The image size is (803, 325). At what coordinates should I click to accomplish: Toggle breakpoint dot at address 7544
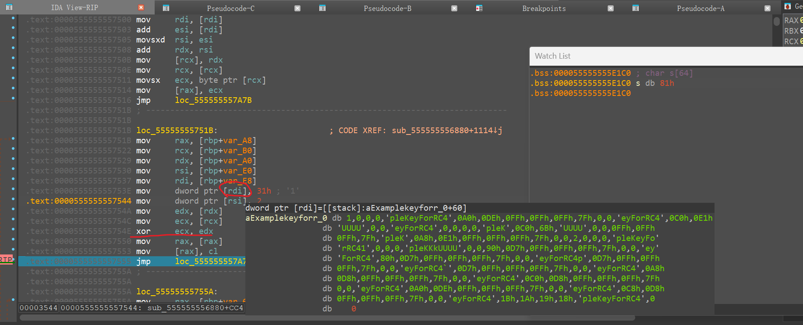(x=13, y=199)
